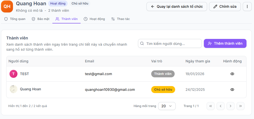This screenshot has height=119, width=254.
Task: Go to the previous page
Action: [x=221, y=106]
